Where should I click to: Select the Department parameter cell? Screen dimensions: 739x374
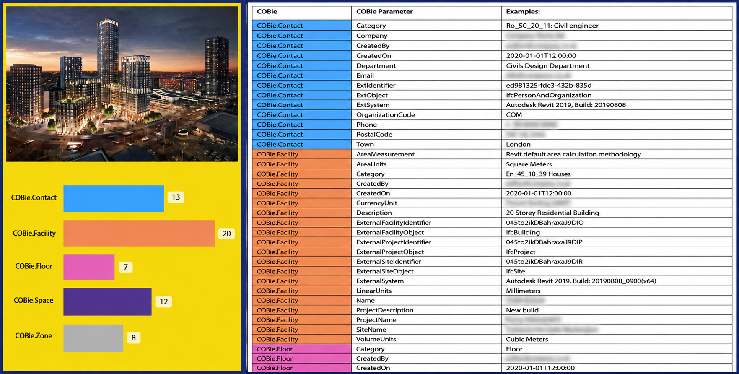tap(426, 65)
